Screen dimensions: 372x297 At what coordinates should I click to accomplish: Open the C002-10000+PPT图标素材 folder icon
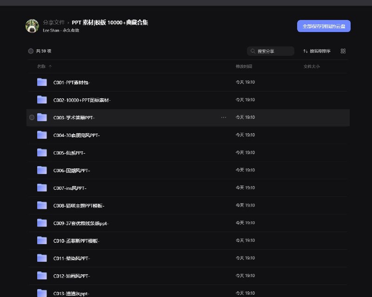41,99
